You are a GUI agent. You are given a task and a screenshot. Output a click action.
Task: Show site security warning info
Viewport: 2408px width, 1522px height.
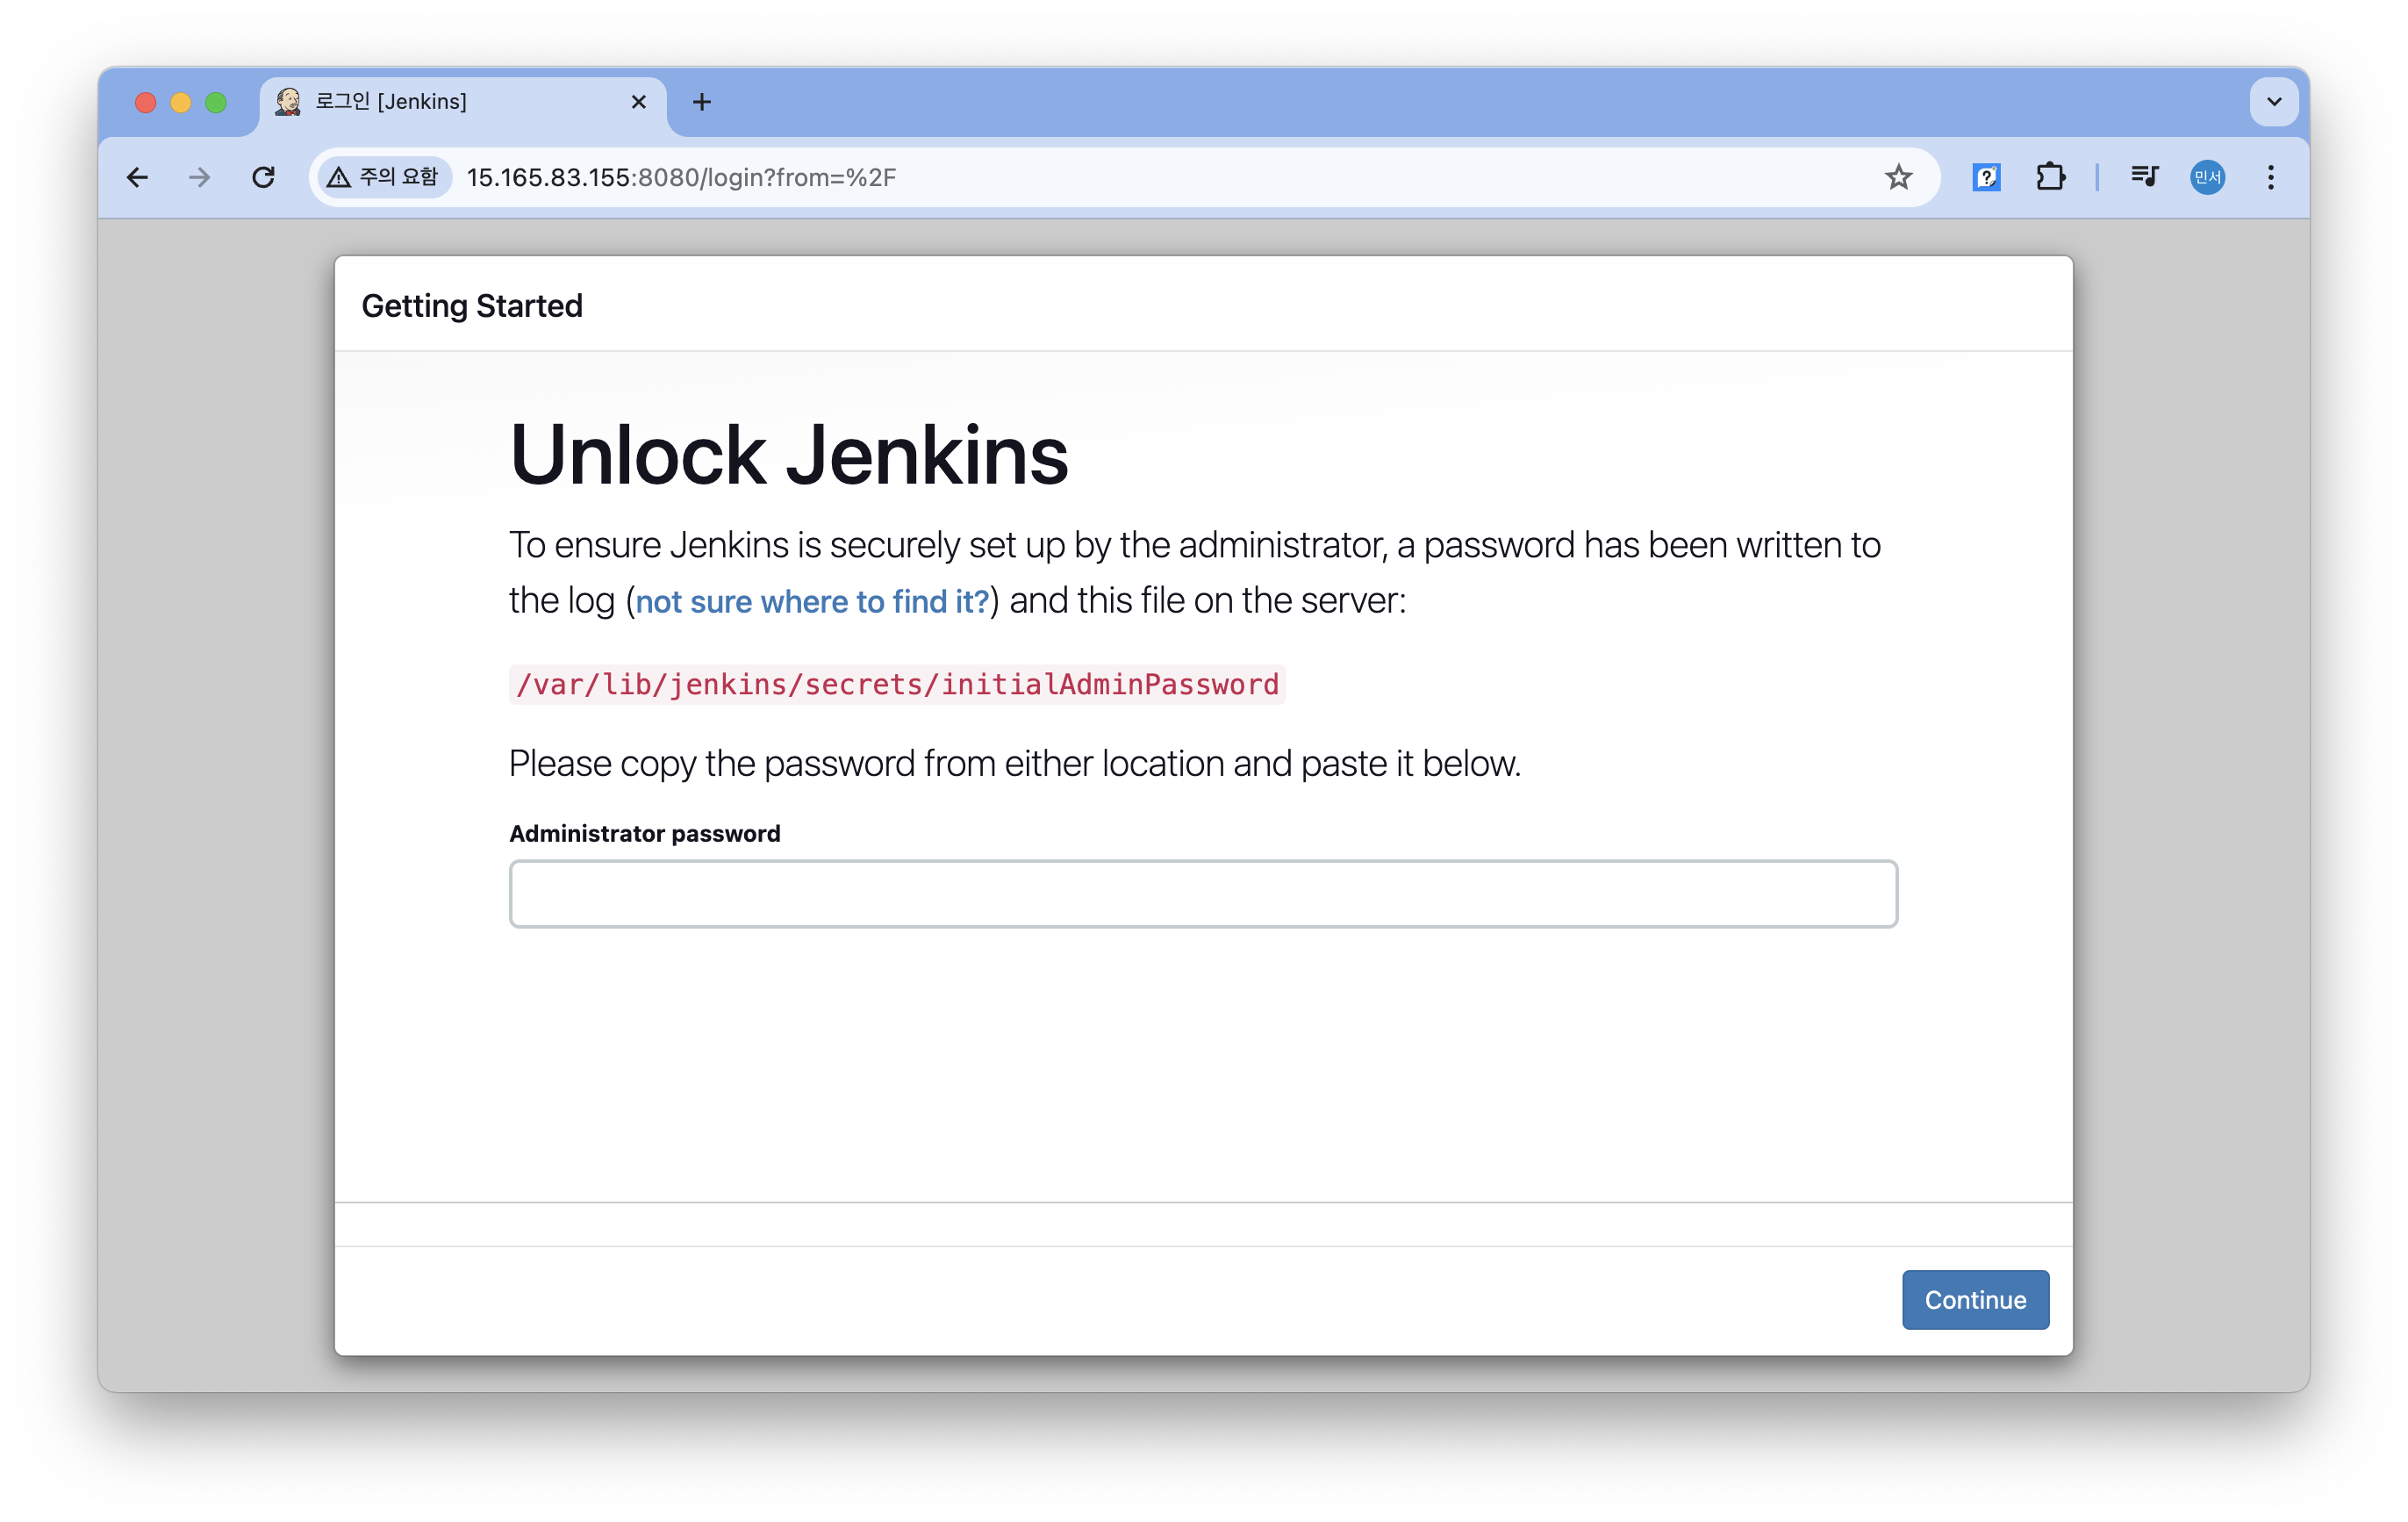[x=384, y=177]
